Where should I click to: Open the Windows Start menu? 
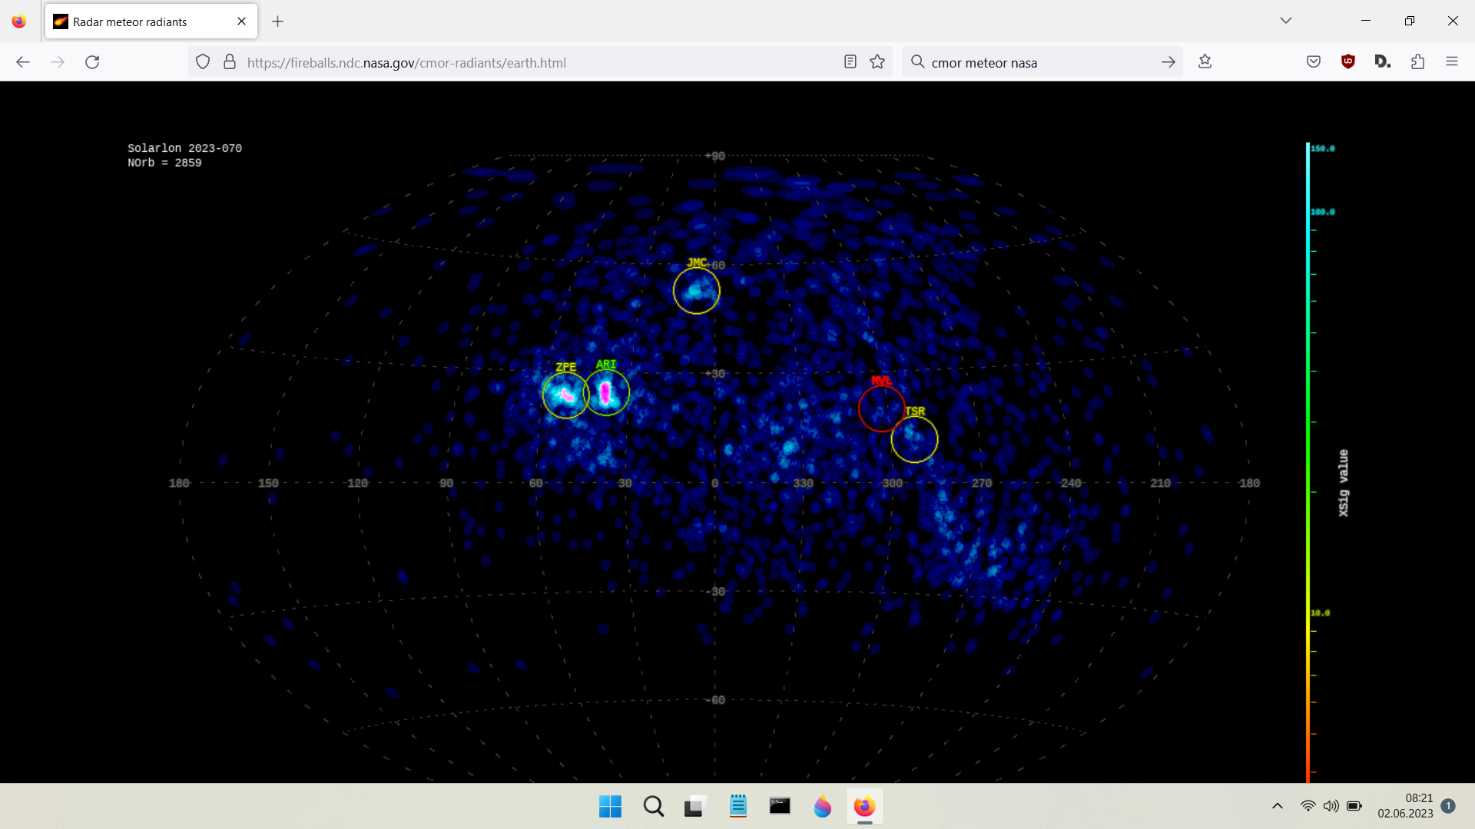pyautogui.click(x=610, y=807)
